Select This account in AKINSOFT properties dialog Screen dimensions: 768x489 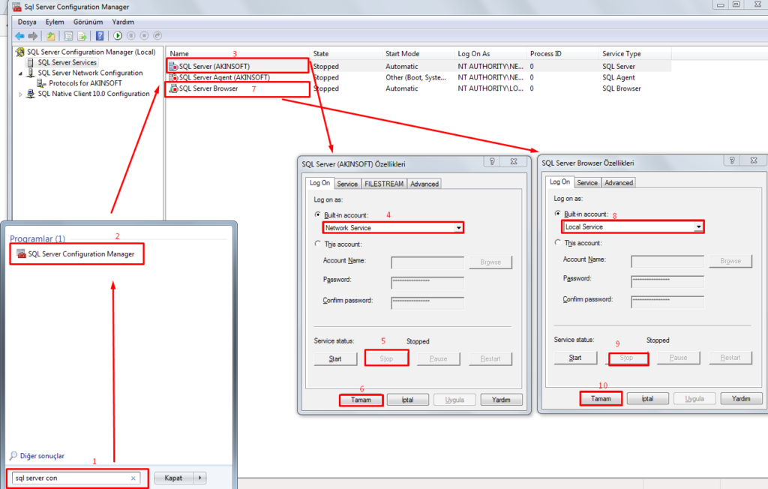(318, 244)
